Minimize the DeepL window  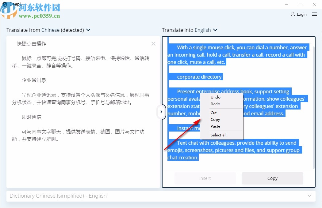(x=286, y=5)
